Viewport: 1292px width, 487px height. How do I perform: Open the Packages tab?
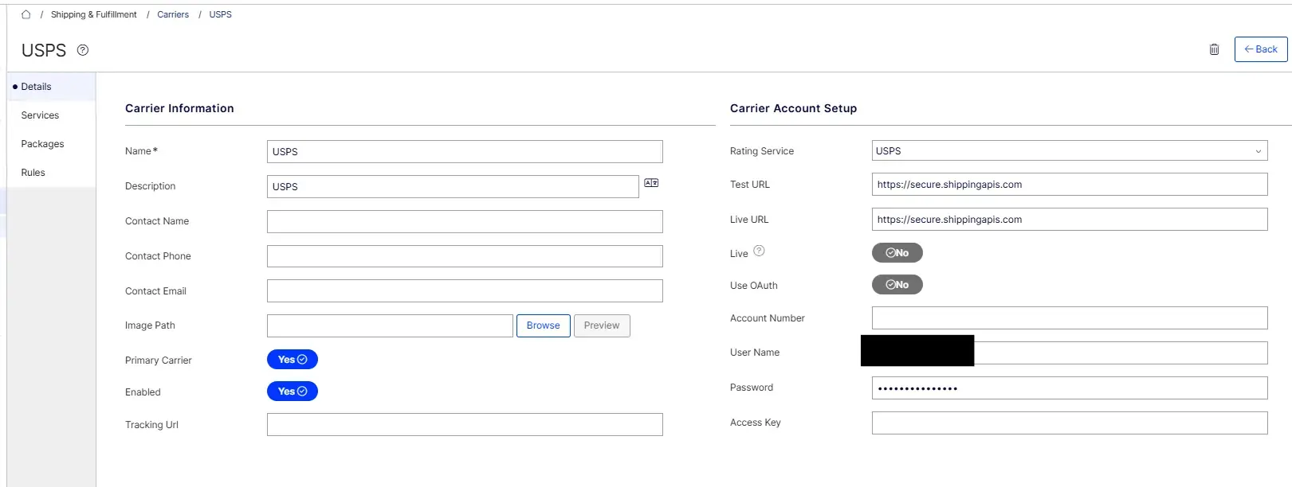[51, 144]
